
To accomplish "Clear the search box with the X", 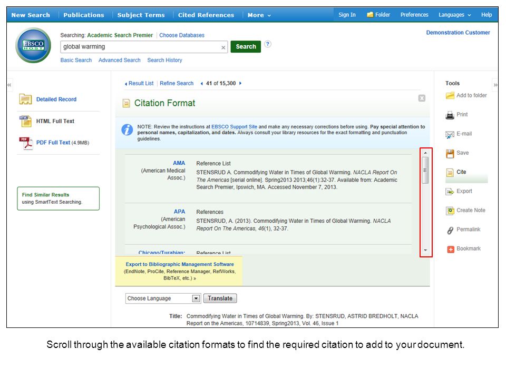I will tap(223, 47).
